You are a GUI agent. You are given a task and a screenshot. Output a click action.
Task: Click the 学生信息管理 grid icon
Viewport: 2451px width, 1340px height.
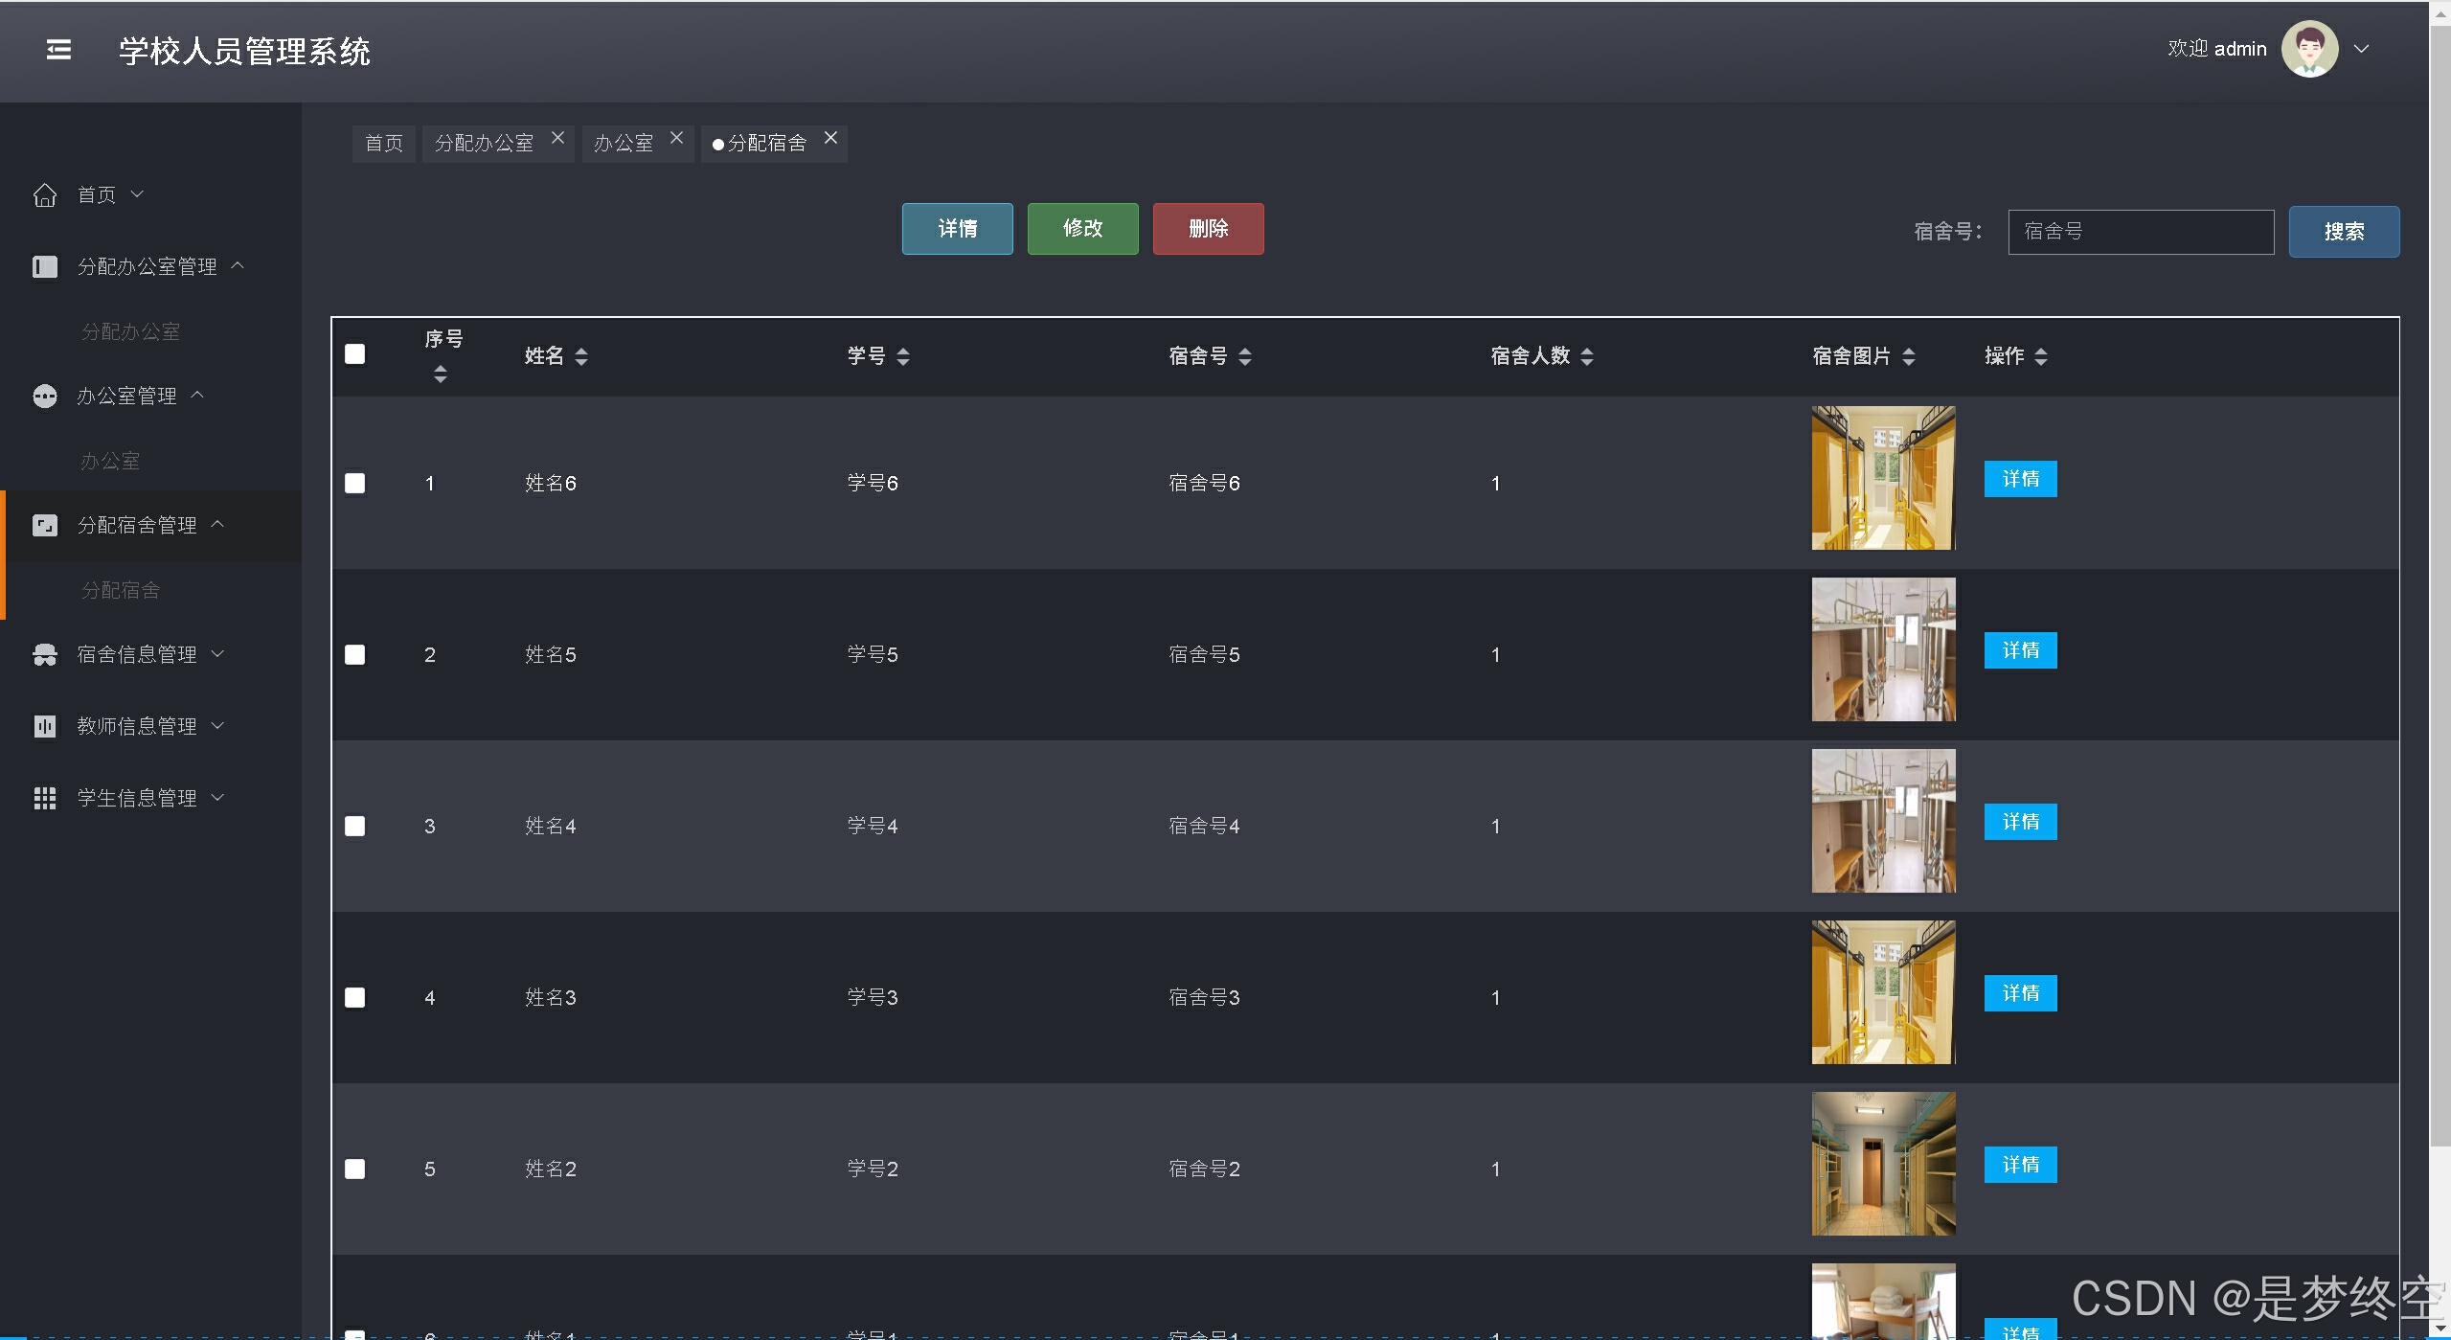click(45, 798)
